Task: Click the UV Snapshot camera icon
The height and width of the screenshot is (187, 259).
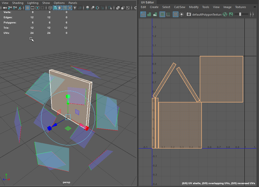Action: [189, 14]
